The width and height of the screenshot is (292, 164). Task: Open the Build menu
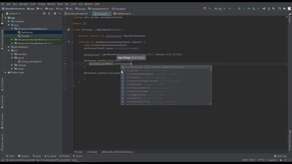pos(60,4)
